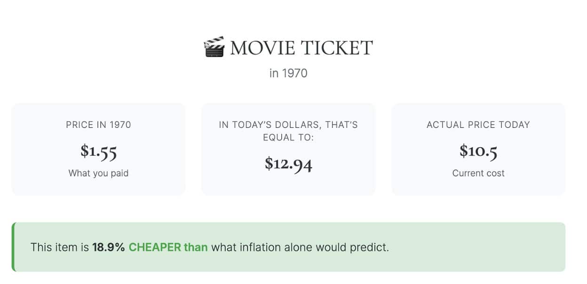
Task: Click blank top-right corner of third card
Action: coord(554,112)
